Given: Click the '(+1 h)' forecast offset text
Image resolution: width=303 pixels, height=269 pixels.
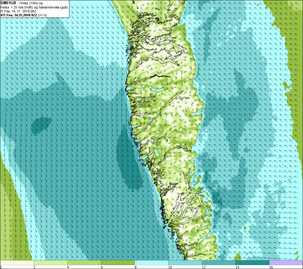Looking at the screenshot, I should [42, 15].
